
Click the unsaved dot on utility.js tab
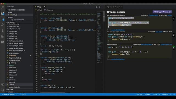[45, 7]
